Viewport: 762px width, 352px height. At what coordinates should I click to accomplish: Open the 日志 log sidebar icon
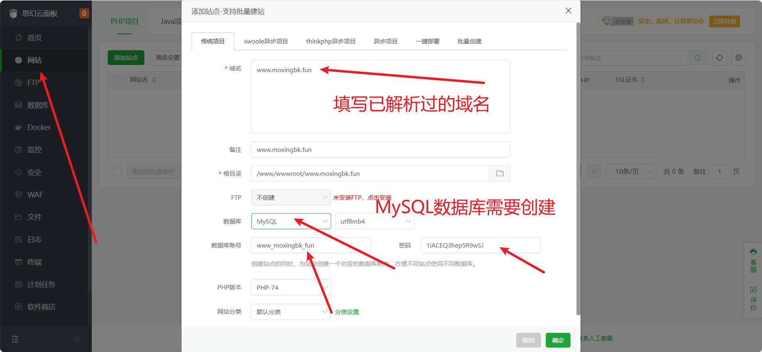point(18,239)
